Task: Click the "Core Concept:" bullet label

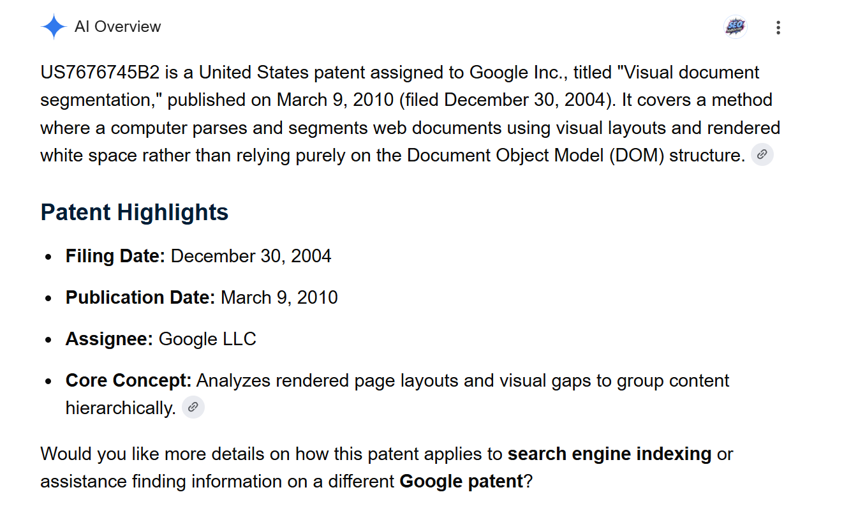Action: coord(129,380)
